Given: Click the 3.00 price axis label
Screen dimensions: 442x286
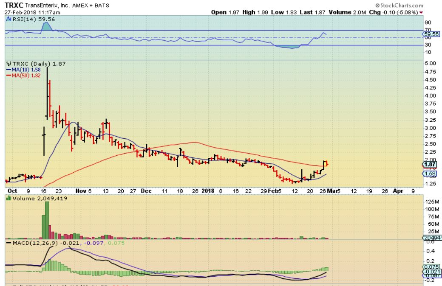Looking at the screenshot, I should [x=430, y=128].
